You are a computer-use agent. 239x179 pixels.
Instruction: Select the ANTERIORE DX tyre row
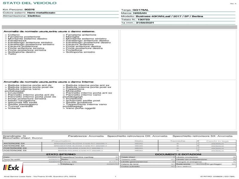point(61,143)
